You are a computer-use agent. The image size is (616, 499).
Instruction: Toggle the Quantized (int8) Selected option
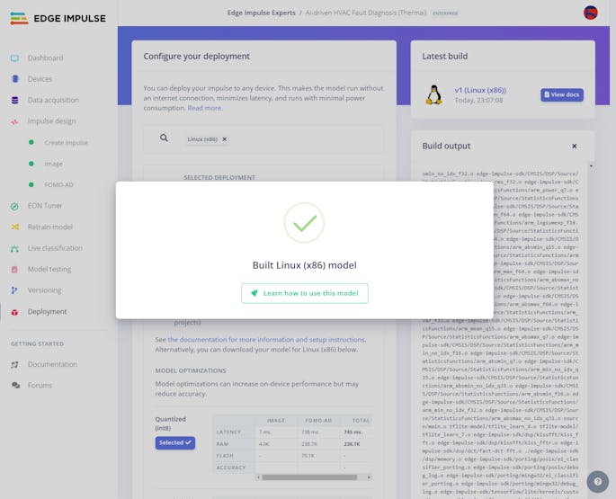click(174, 442)
